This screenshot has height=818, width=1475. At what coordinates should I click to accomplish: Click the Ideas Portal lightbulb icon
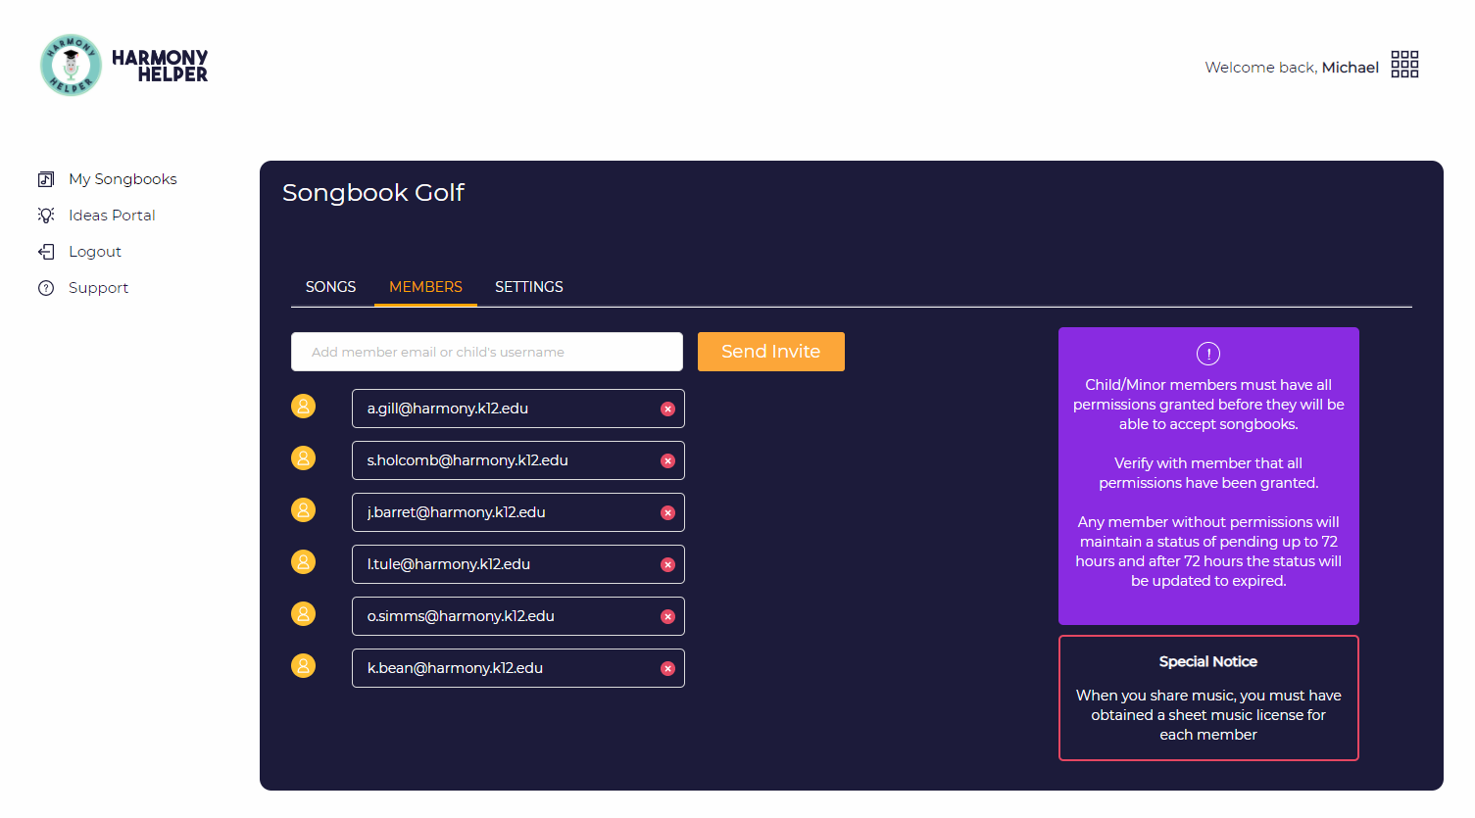coord(46,216)
